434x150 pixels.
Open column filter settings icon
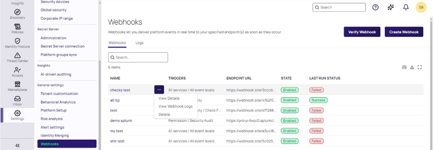point(404,67)
